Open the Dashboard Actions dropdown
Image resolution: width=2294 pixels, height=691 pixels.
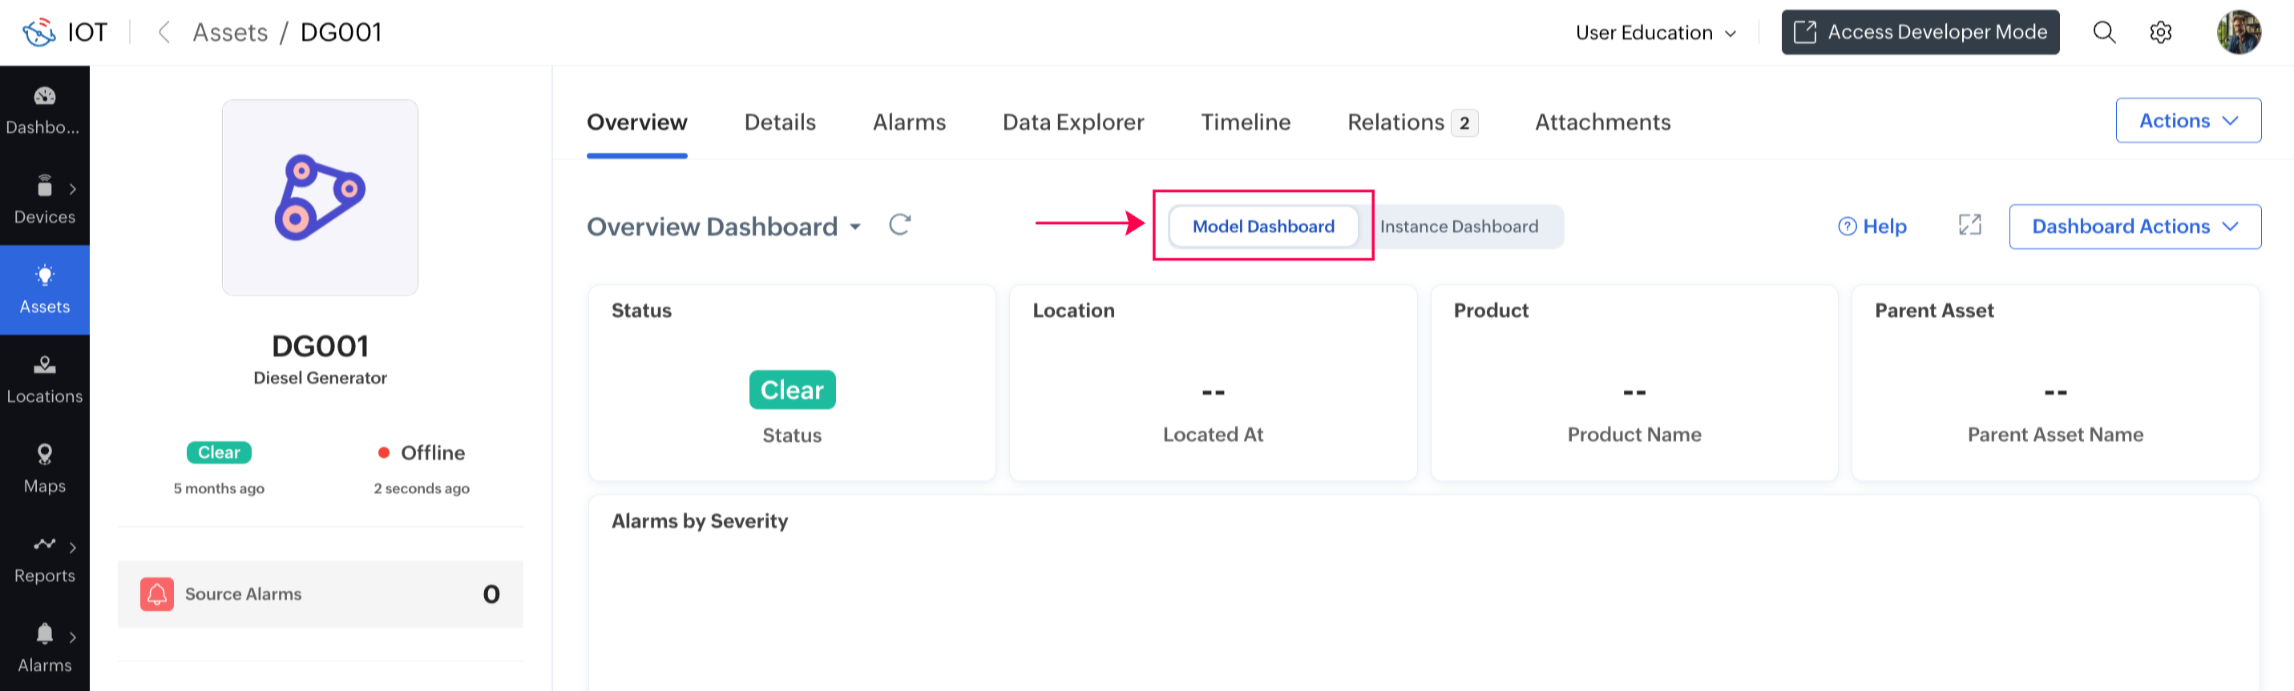pos(2134,227)
